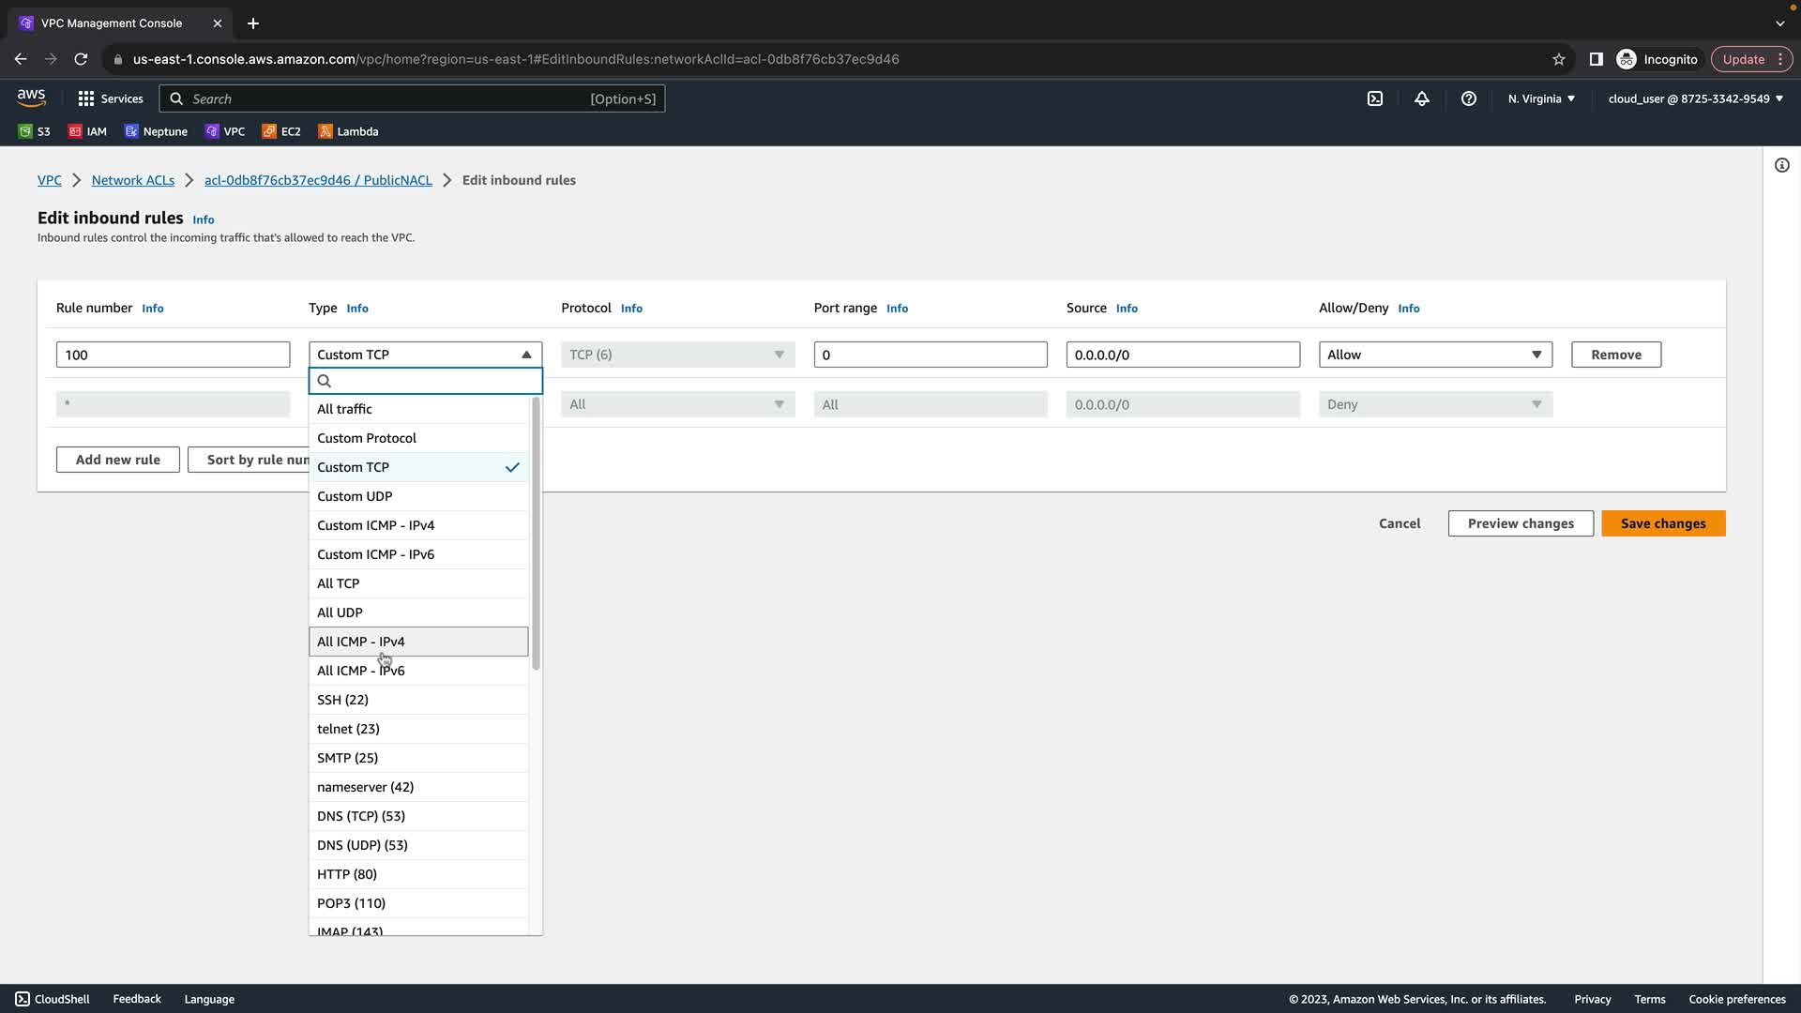Follow the Network ACLs breadcrumb link
Image resolution: width=1801 pixels, height=1013 pixels.
(x=133, y=180)
